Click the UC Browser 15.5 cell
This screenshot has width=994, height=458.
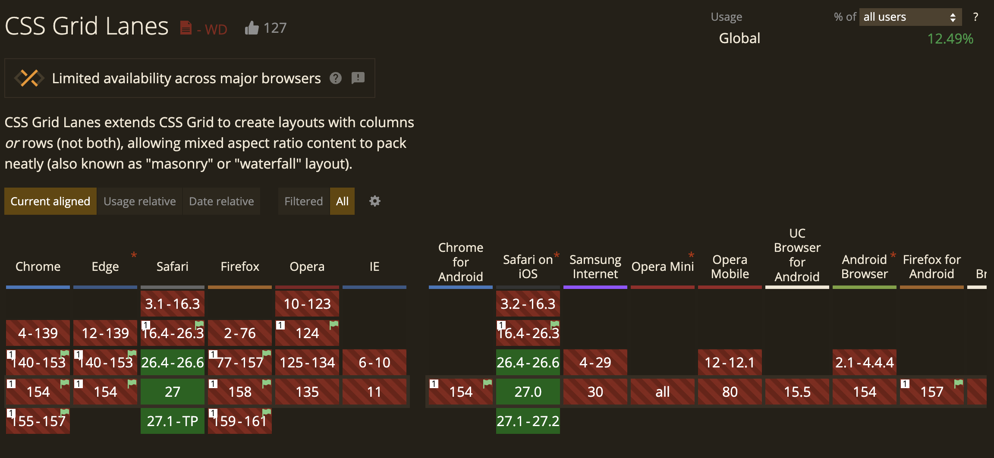[797, 392]
